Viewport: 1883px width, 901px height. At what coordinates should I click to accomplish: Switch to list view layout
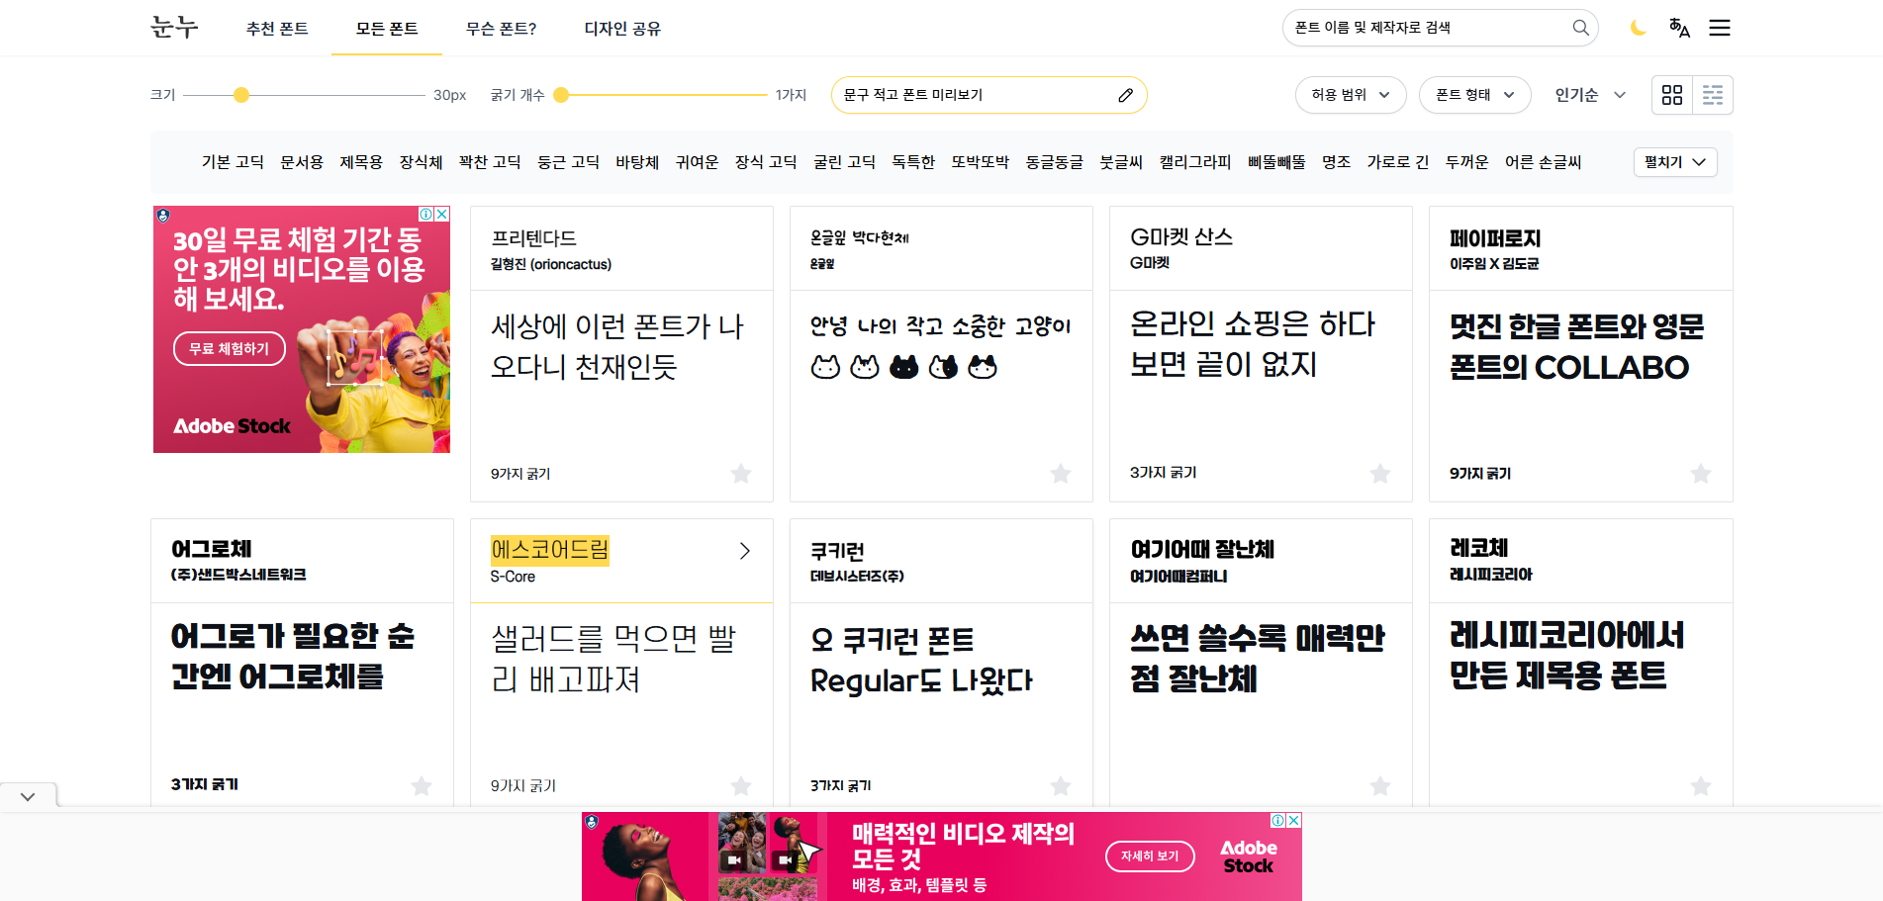click(x=1713, y=95)
